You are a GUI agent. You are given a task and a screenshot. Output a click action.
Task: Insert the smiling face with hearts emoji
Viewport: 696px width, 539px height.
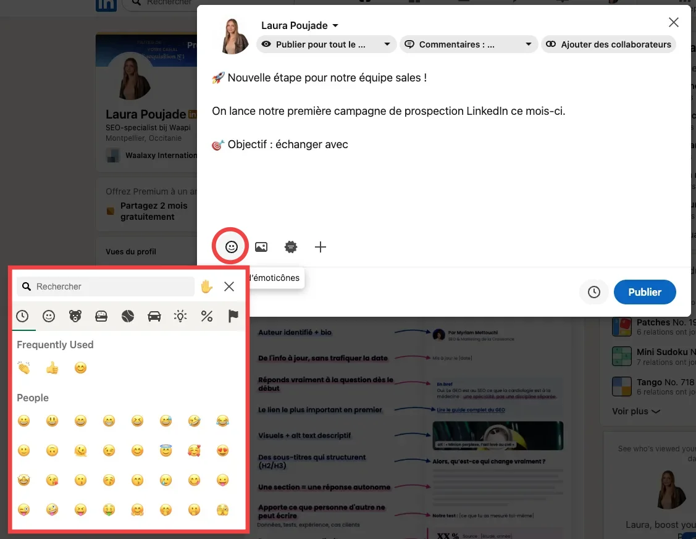(194, 451)
